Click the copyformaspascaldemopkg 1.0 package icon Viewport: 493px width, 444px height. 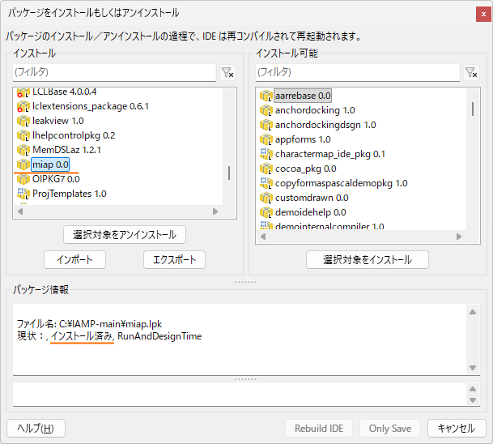pyautogui.click(x=266, y=183)
